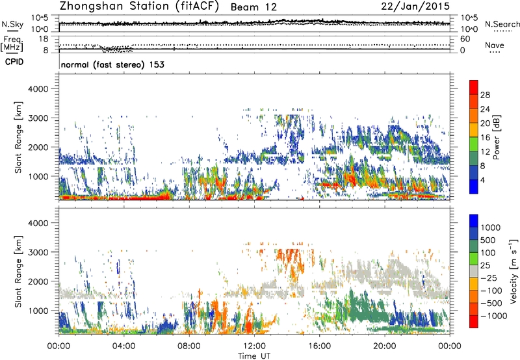The image size is (520, 360).
Task: Click the N.Sky axis label
Action: point(12,24)
